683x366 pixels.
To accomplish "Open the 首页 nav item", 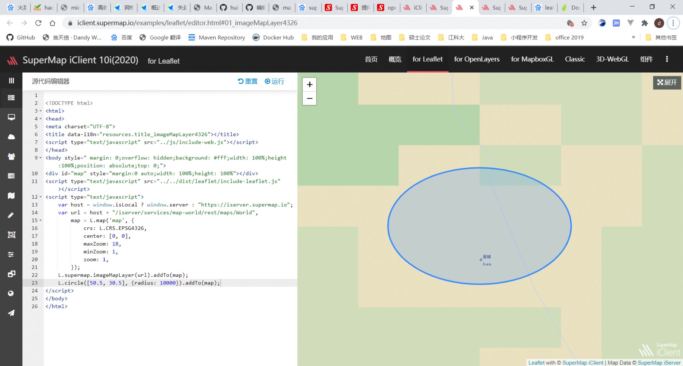I will pos(371,59).
